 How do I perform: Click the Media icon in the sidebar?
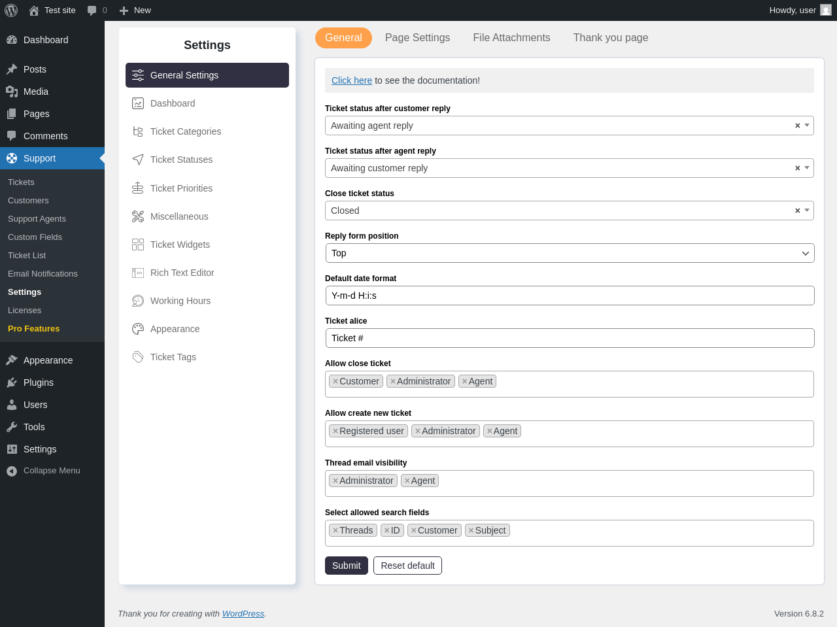coord(12,92)
